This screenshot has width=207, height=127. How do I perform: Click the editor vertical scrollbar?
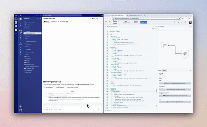156,91
